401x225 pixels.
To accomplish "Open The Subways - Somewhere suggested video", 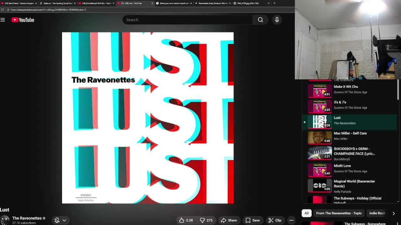I will point(365,223).
